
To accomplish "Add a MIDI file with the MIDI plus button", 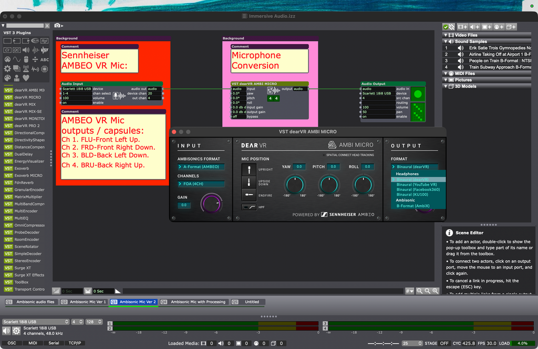I will tap(499, 27).
